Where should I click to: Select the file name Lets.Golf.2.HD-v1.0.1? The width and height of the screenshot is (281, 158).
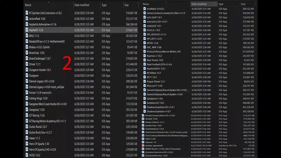coord(157,22)
